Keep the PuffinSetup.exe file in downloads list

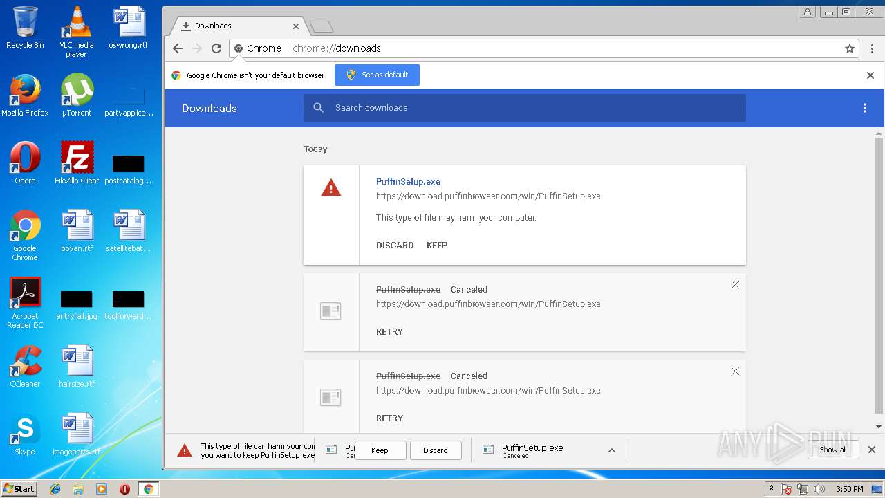[437, 246]
